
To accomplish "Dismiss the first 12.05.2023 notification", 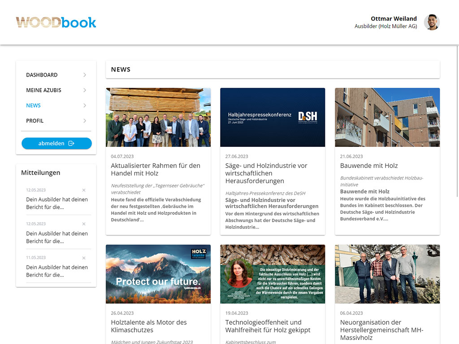I will tap(84, 190).
